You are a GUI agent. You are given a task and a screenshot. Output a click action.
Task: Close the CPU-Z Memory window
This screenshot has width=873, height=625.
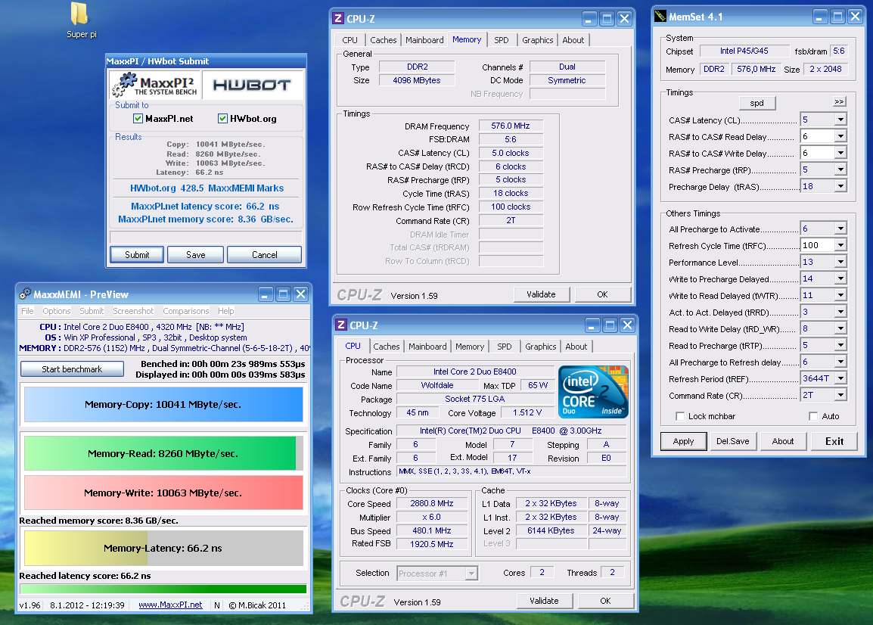(625, 18)
